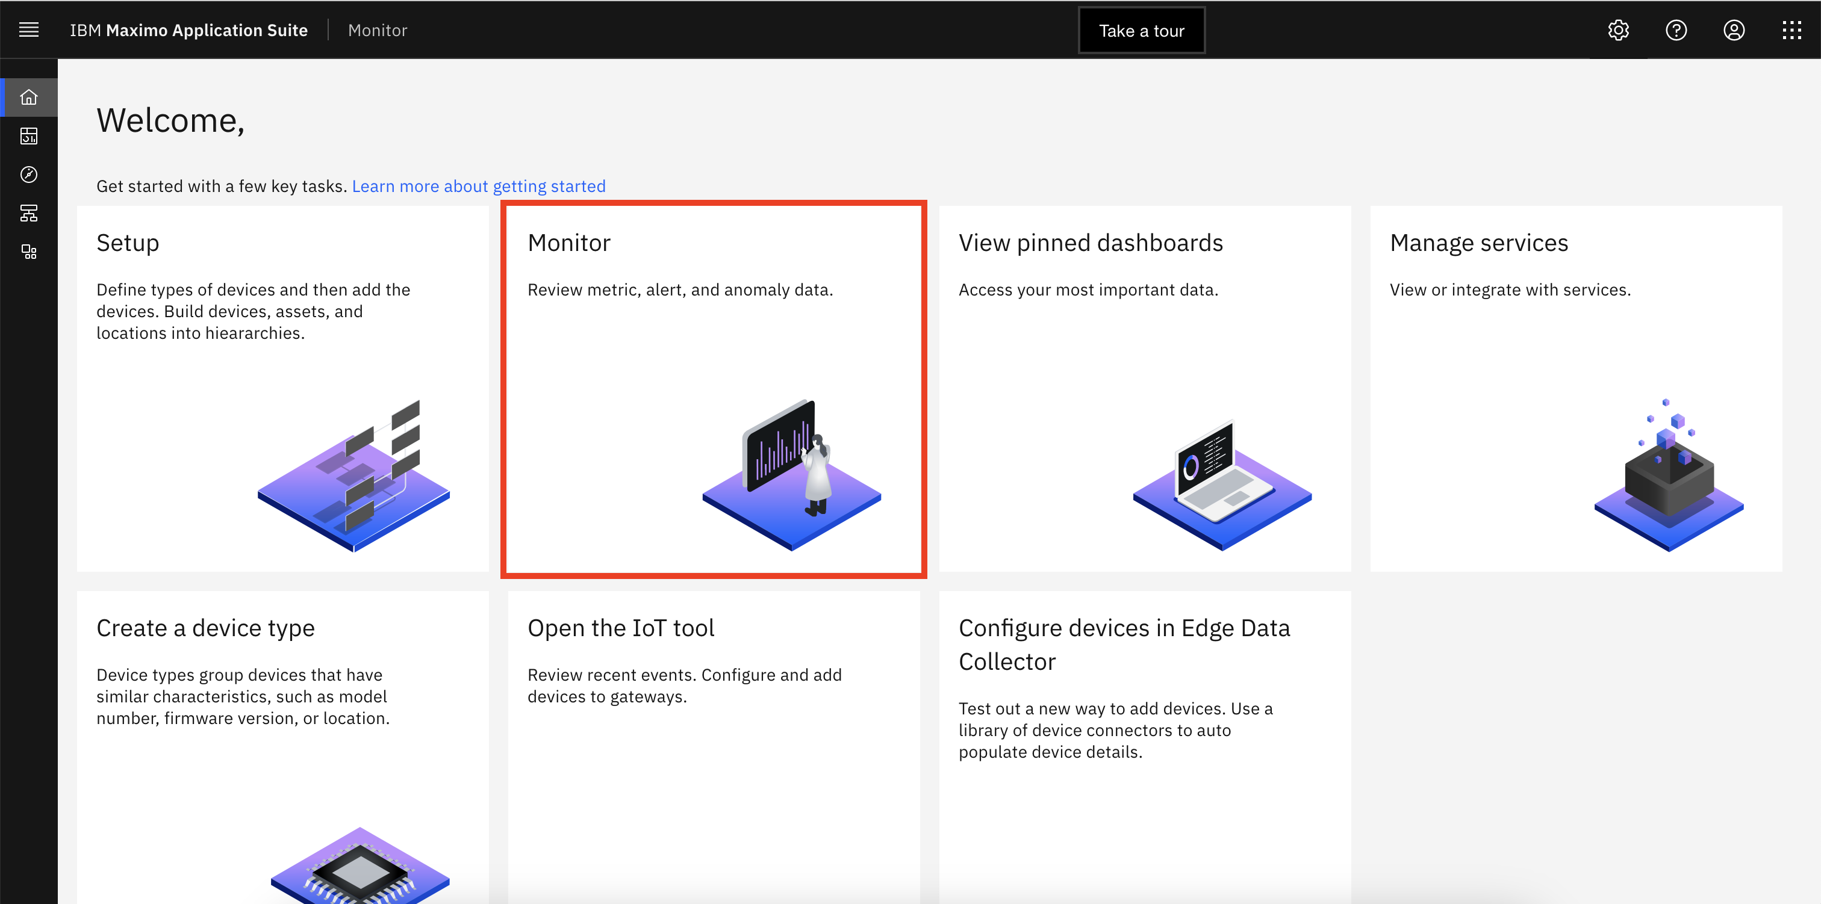Screen dimensions: 1821x904
Task: Open the Setup card
Action: 283,389
